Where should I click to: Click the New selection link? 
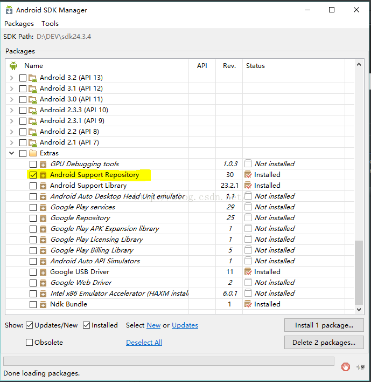point(153,325)
